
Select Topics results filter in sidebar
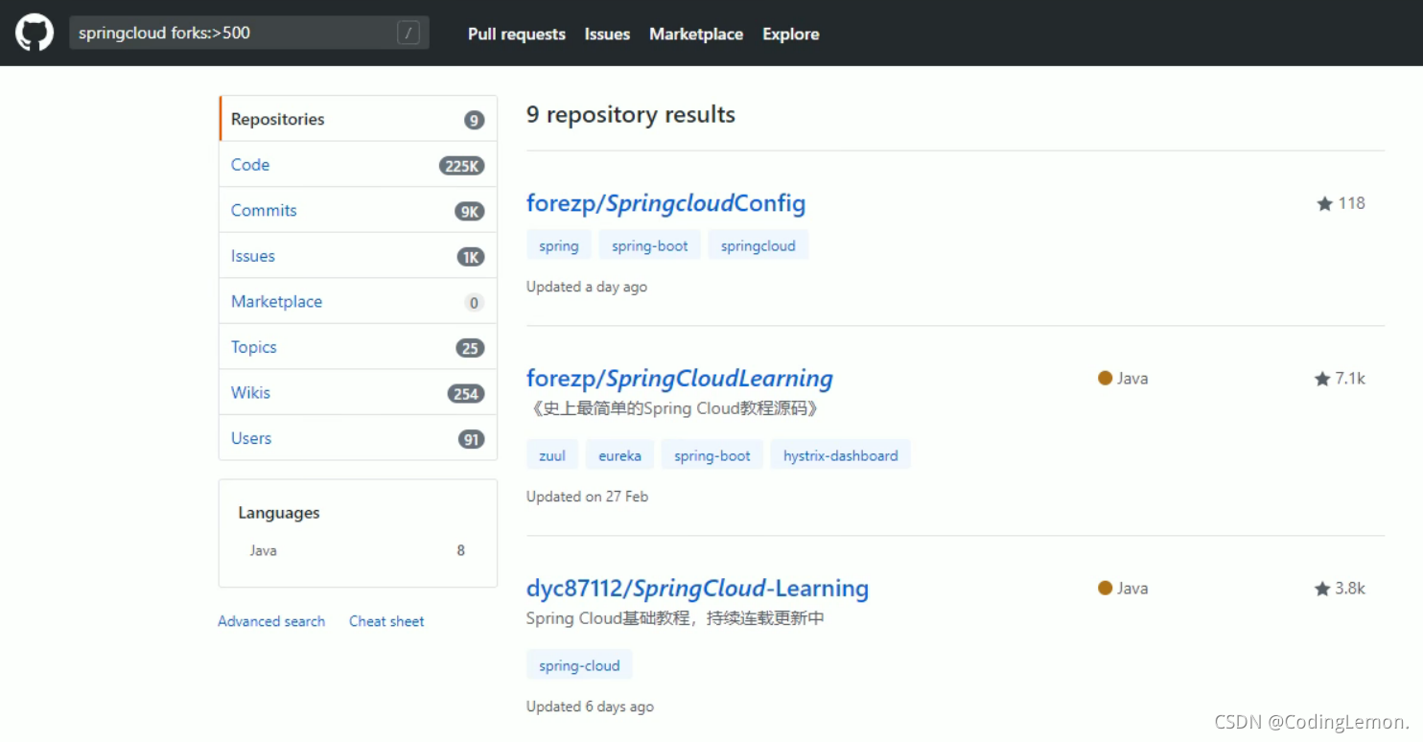(358, 347)
